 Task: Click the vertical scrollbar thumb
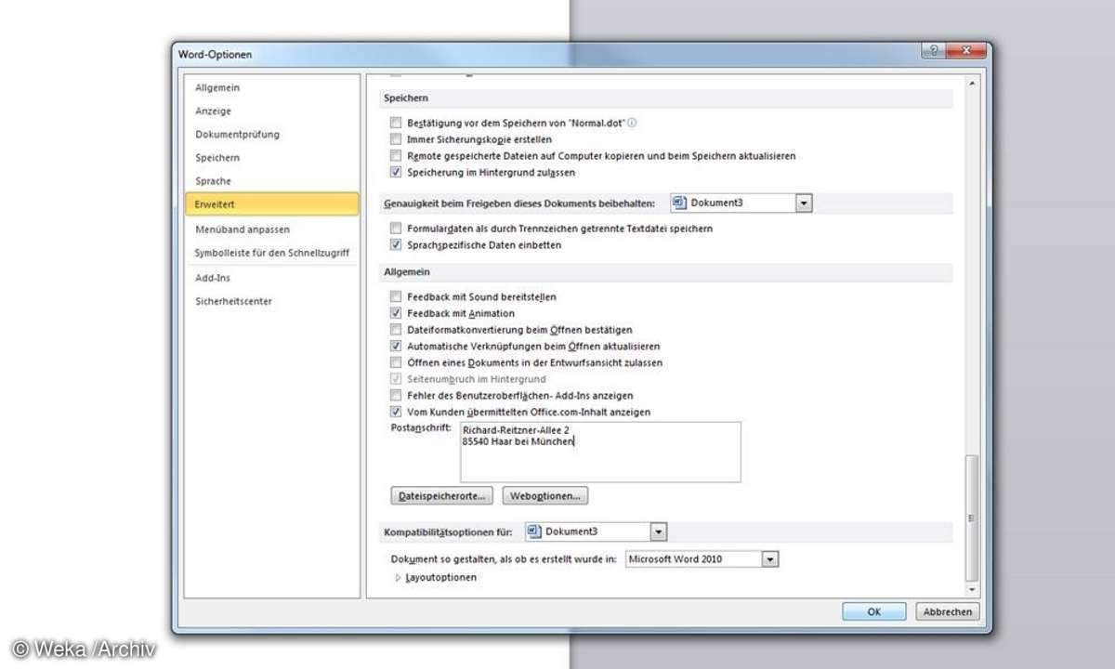click(x=972, y=517)
